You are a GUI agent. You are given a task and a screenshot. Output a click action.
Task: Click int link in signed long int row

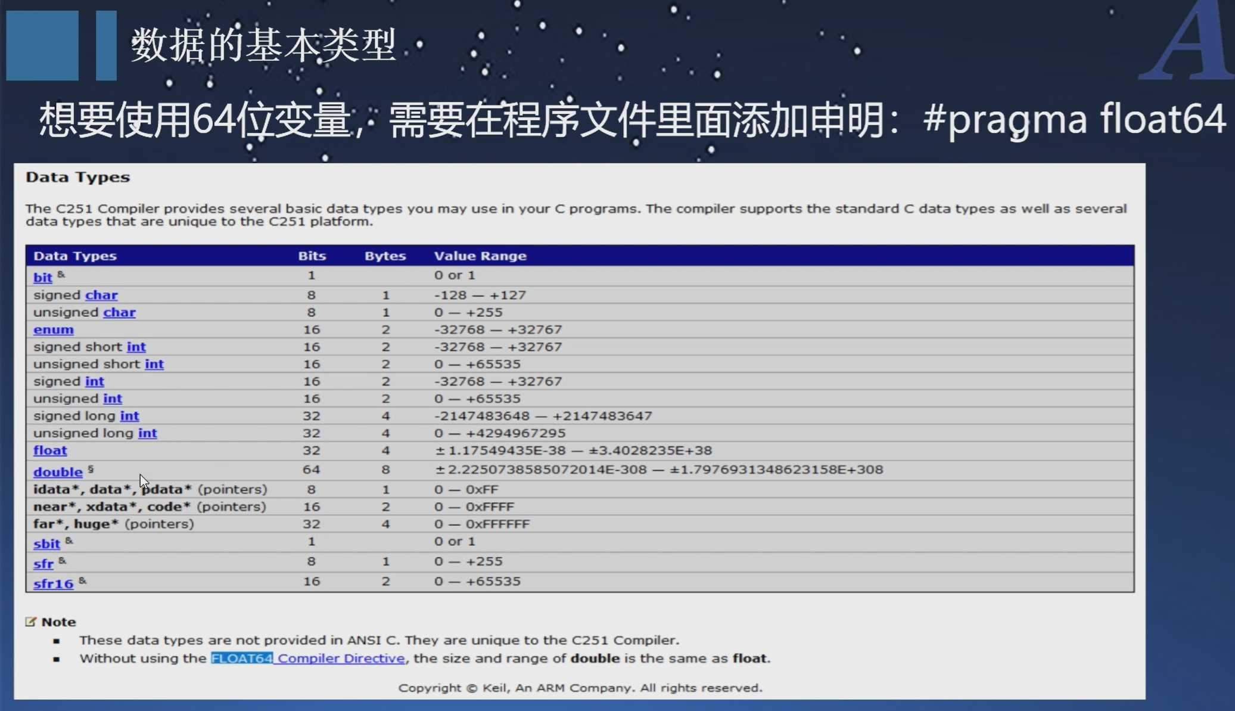(129, 416)
